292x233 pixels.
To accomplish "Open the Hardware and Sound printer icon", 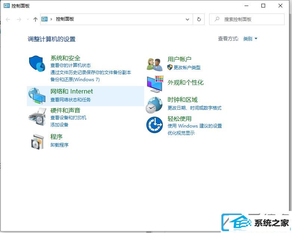I will pyautogui.click(x=37, y=116).
